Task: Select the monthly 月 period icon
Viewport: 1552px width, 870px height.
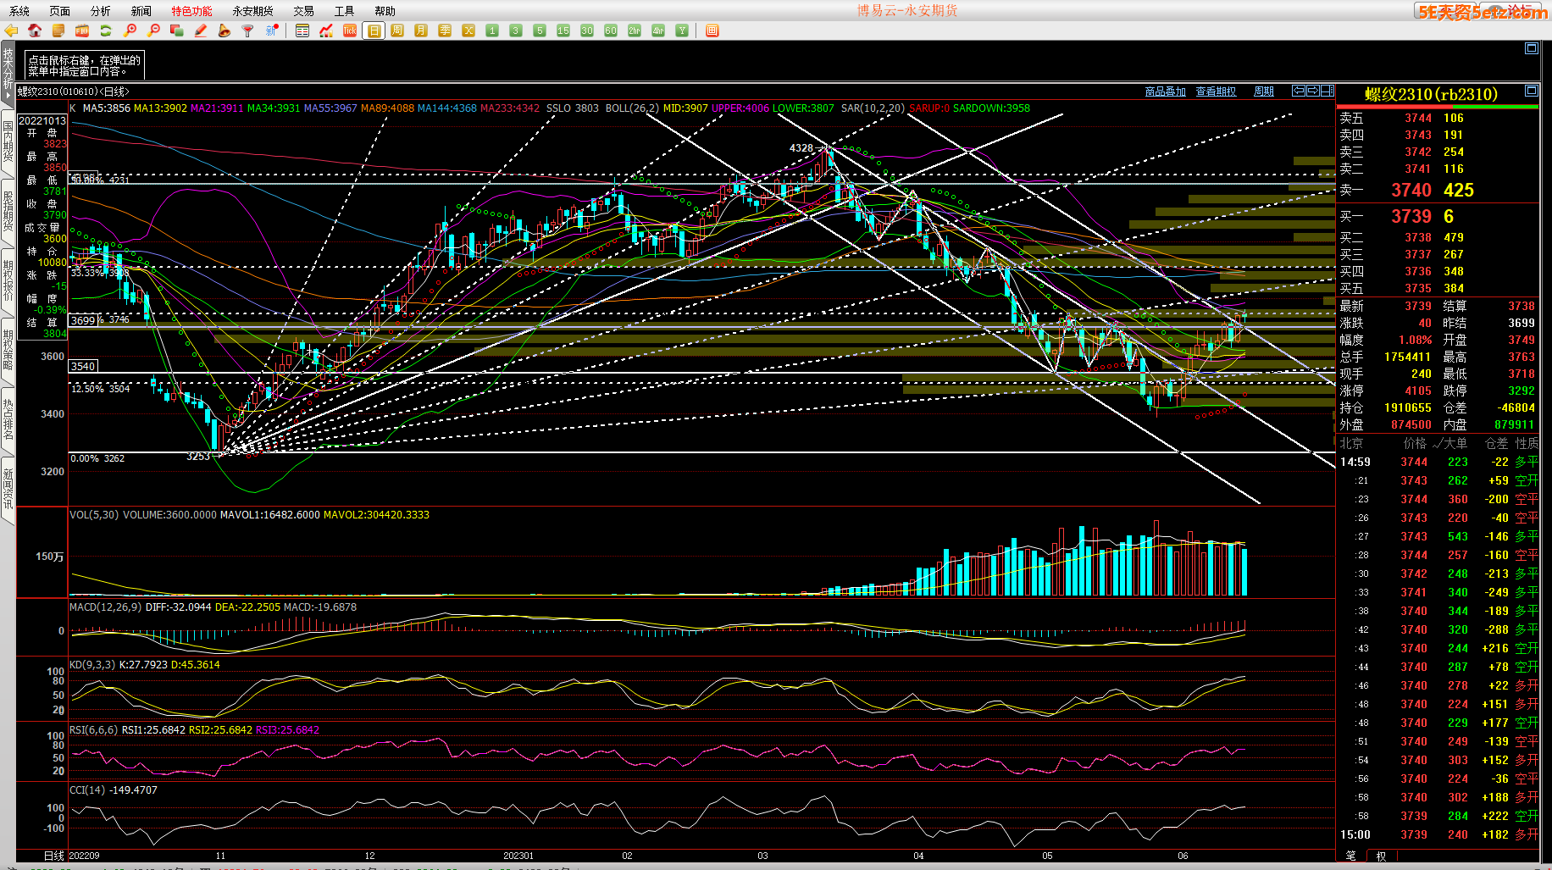Action: [421, 30]
